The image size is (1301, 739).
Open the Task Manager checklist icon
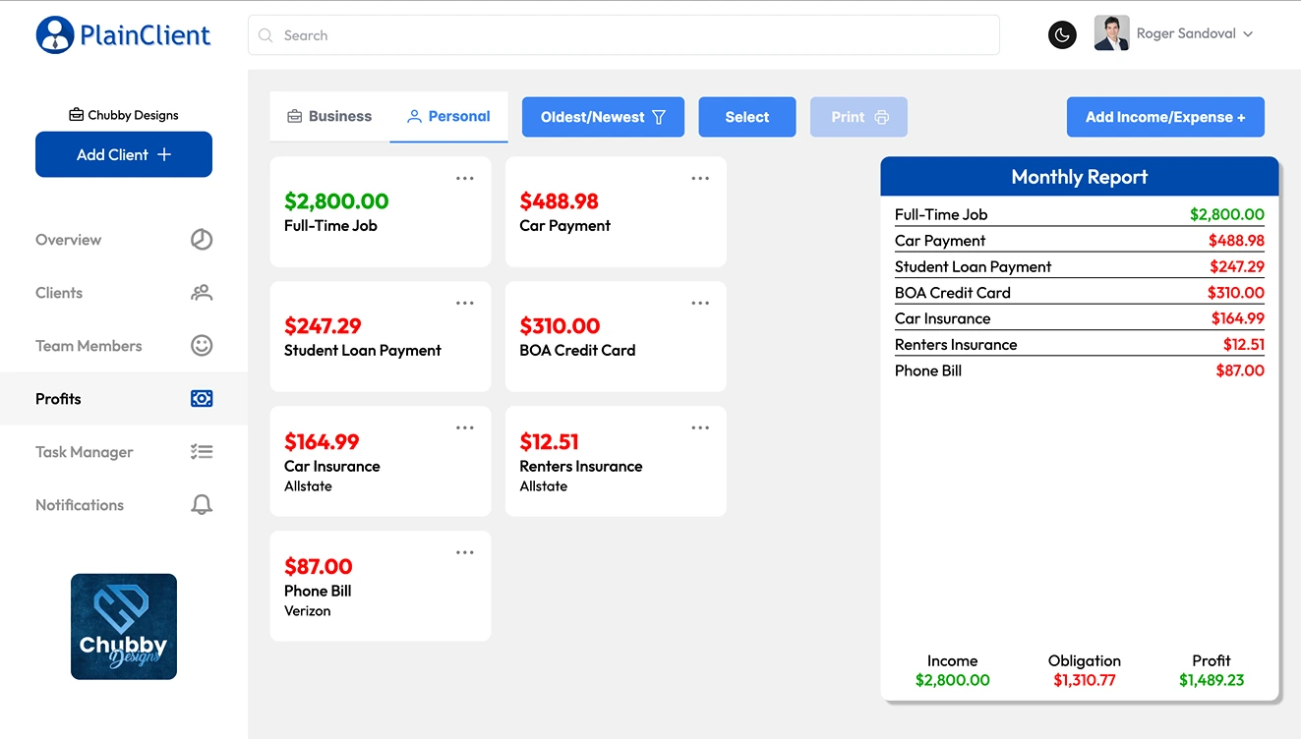(202, 451)
